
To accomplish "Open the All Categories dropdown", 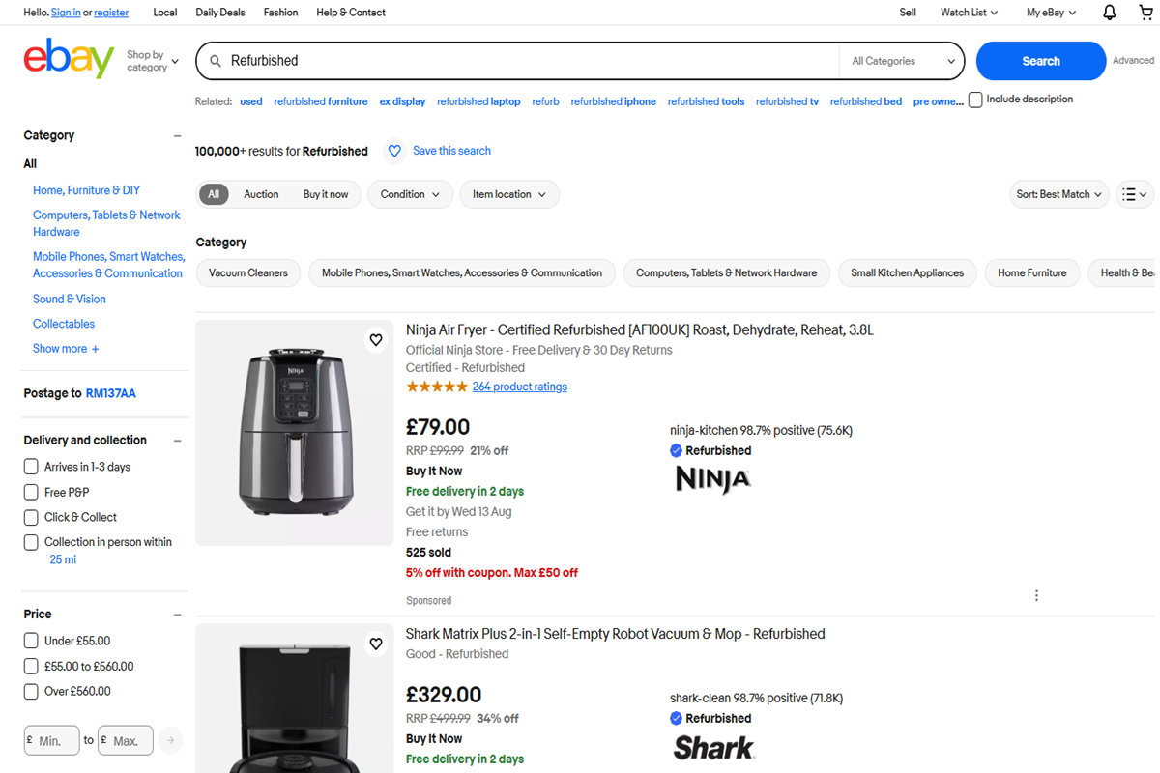I will [x=903, y=61].
